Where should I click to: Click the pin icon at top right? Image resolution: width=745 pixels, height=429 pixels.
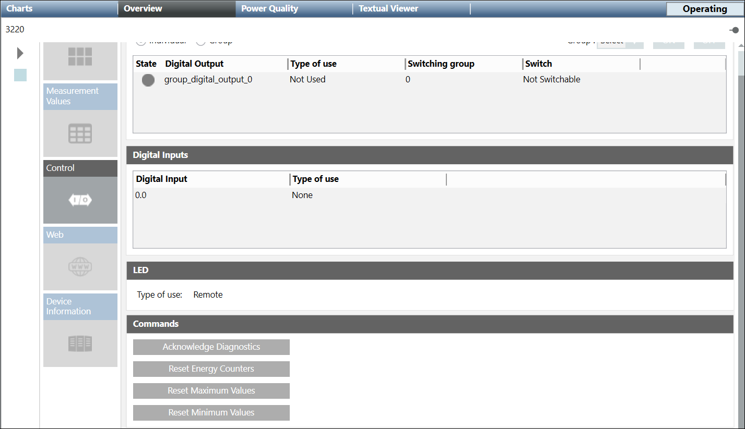(x=734, y=30)
